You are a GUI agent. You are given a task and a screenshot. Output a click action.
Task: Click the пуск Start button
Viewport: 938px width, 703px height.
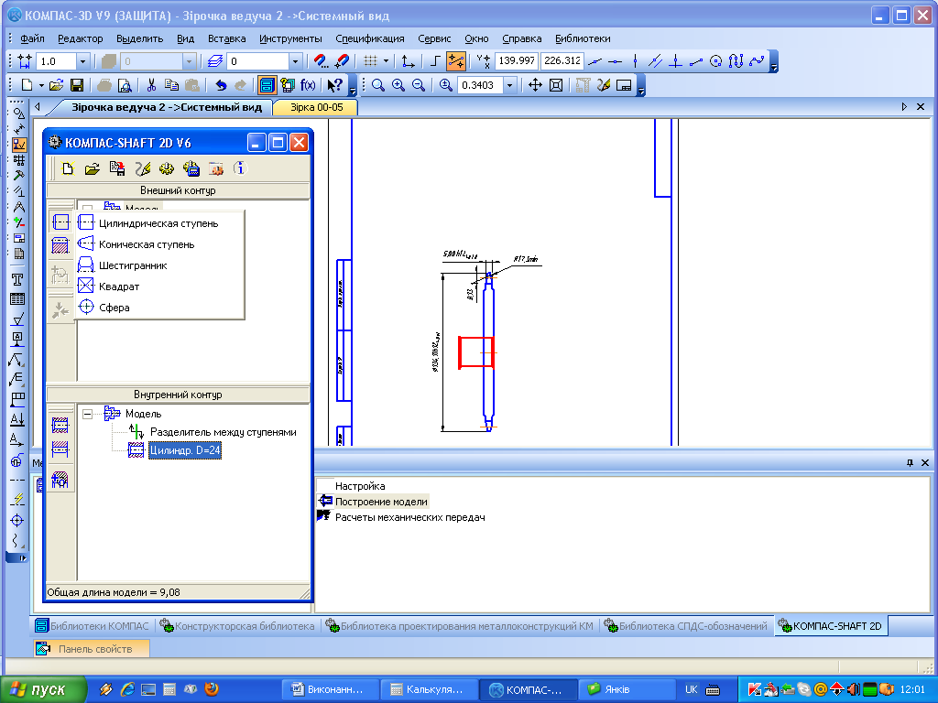pos(44,689)
